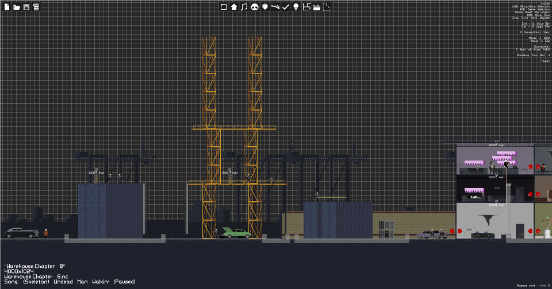
Task: Open the level properties list icon
Action: coord(36,7)
